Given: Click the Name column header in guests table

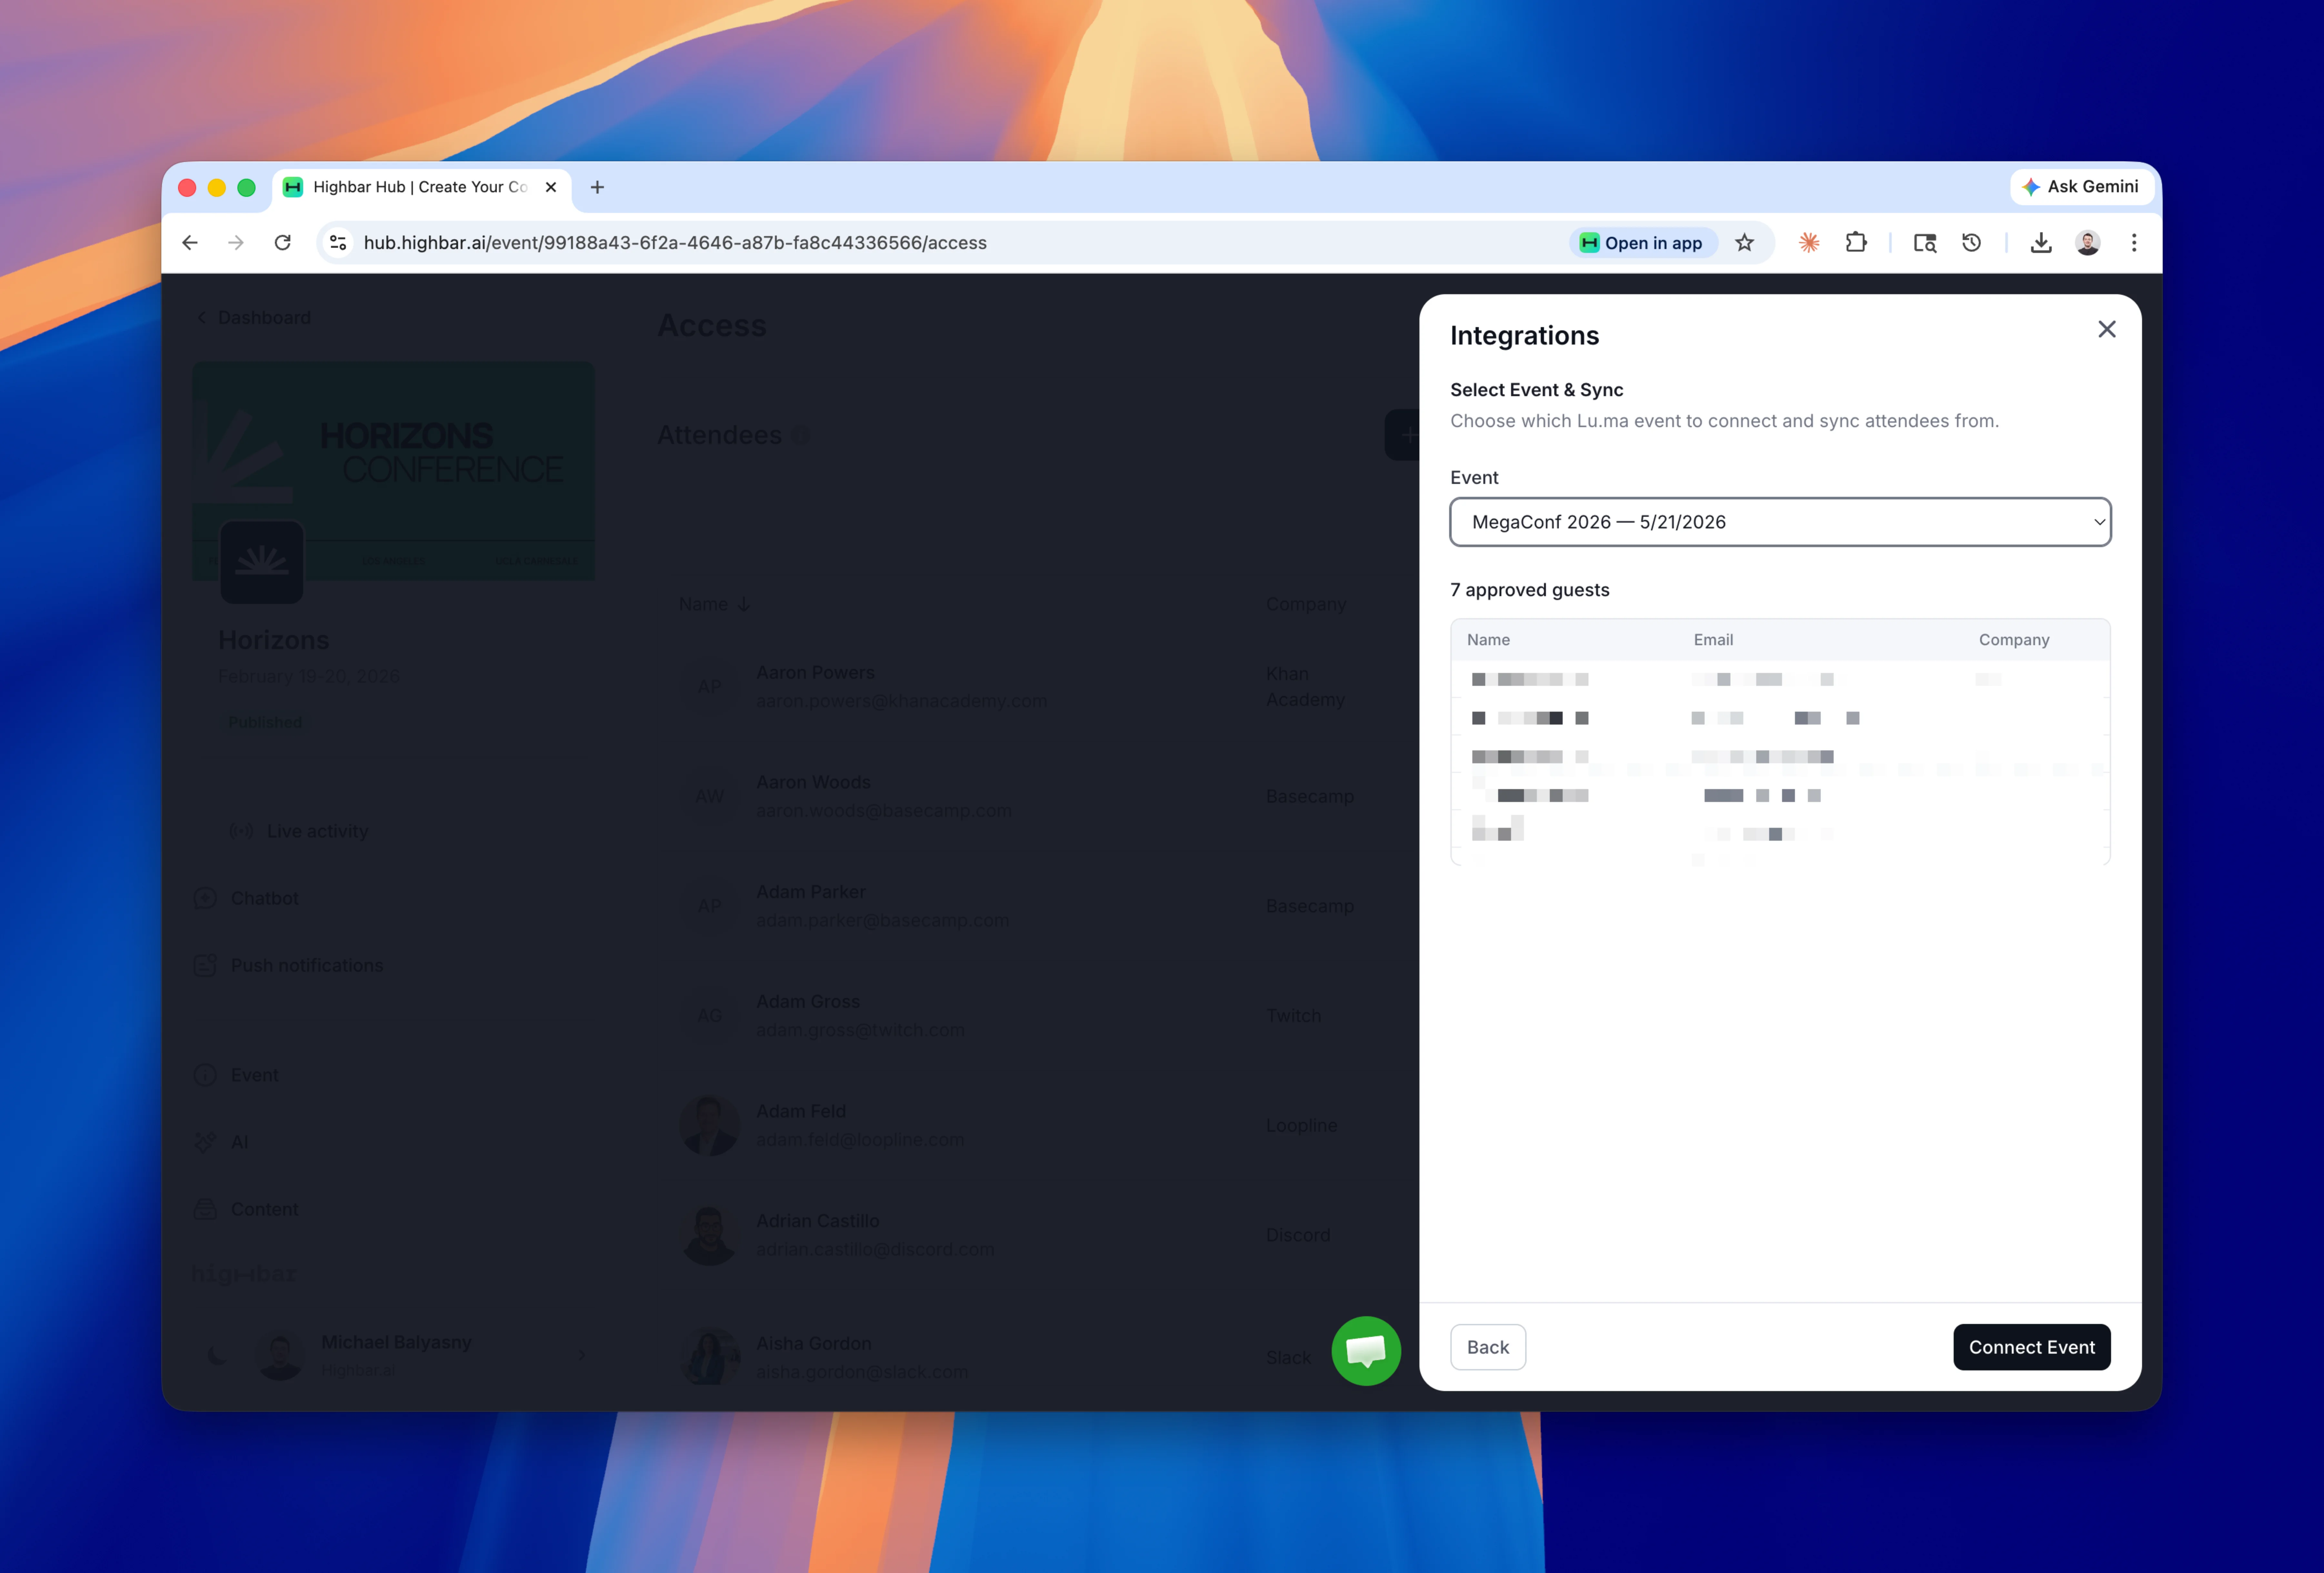Looking at the screenshot, I should click(1488, 640).
